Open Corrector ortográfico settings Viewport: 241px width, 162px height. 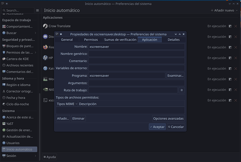pyautogui.click(x=19, y=91)
